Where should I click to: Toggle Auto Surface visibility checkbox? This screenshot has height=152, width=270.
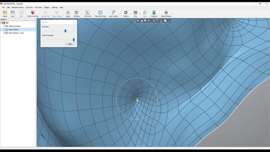[x=5, y=30]
